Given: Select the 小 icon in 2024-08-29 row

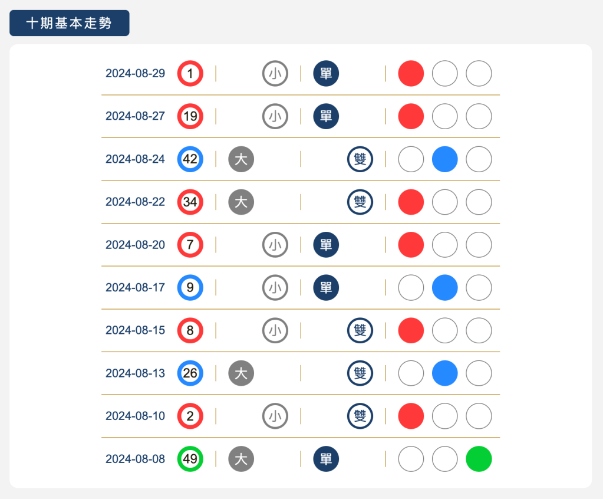Looking at the screenshot, I should click(x=275, y=74).
